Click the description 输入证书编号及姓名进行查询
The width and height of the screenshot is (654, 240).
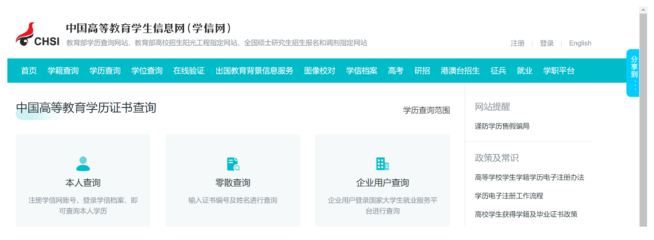[x=233, y=200]
